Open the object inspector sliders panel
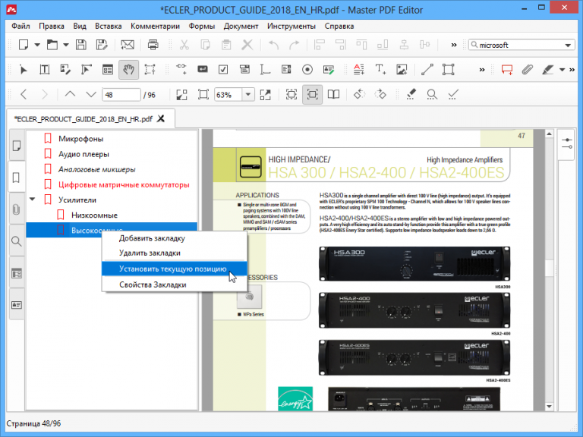Image resolution: width=583 pixels, height=437 pixels. [x=567, y=144]
